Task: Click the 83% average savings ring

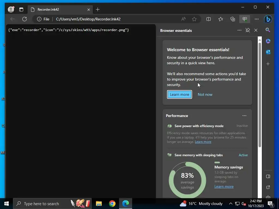Action: [x=187, y=180]
